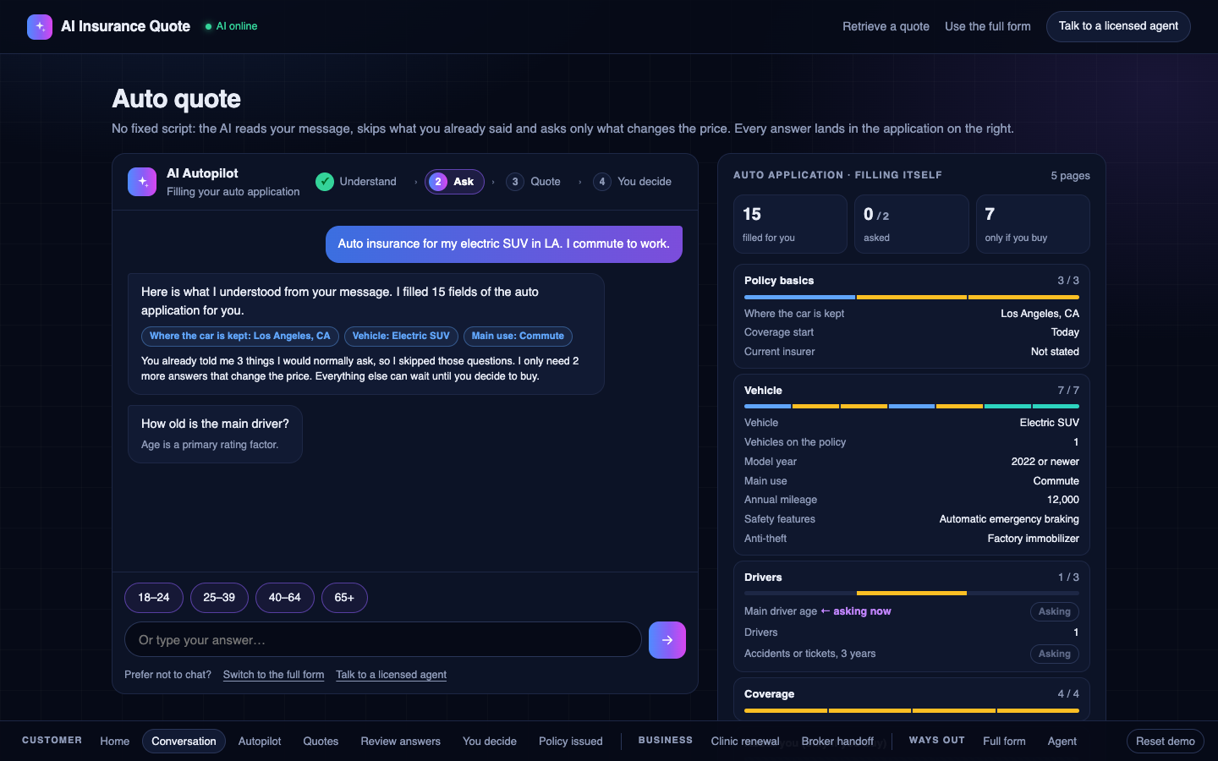Screen dimensions: 1218x761
Task: Click the green AI online status dot
Action: [208, 27]
